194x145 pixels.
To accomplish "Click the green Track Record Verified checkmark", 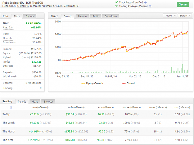I will [x=116, y=2].
